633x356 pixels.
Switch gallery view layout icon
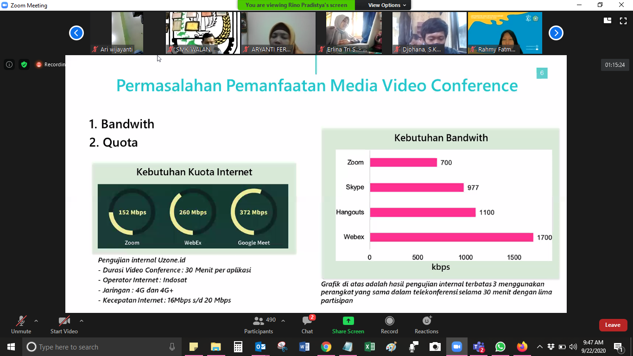[608, 20]
